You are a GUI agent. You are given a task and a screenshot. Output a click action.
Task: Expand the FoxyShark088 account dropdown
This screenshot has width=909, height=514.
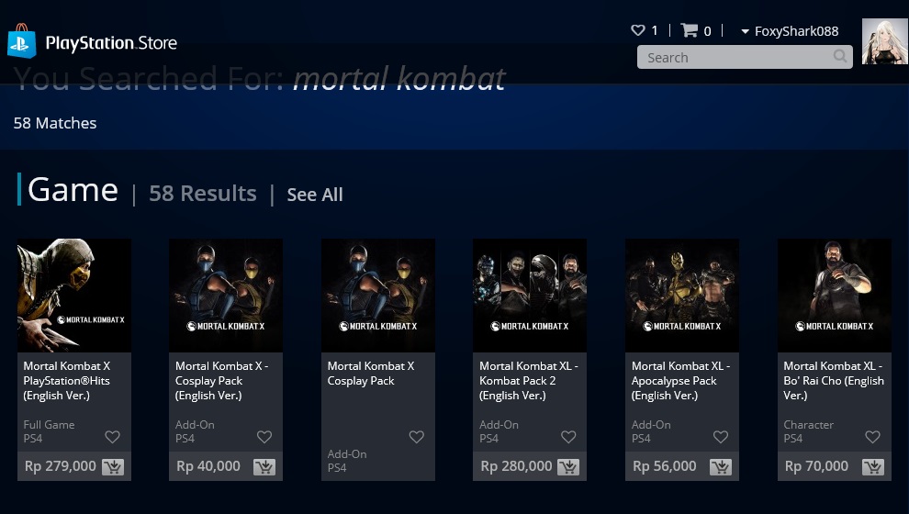pyautogui.click(x=790, y=31)
